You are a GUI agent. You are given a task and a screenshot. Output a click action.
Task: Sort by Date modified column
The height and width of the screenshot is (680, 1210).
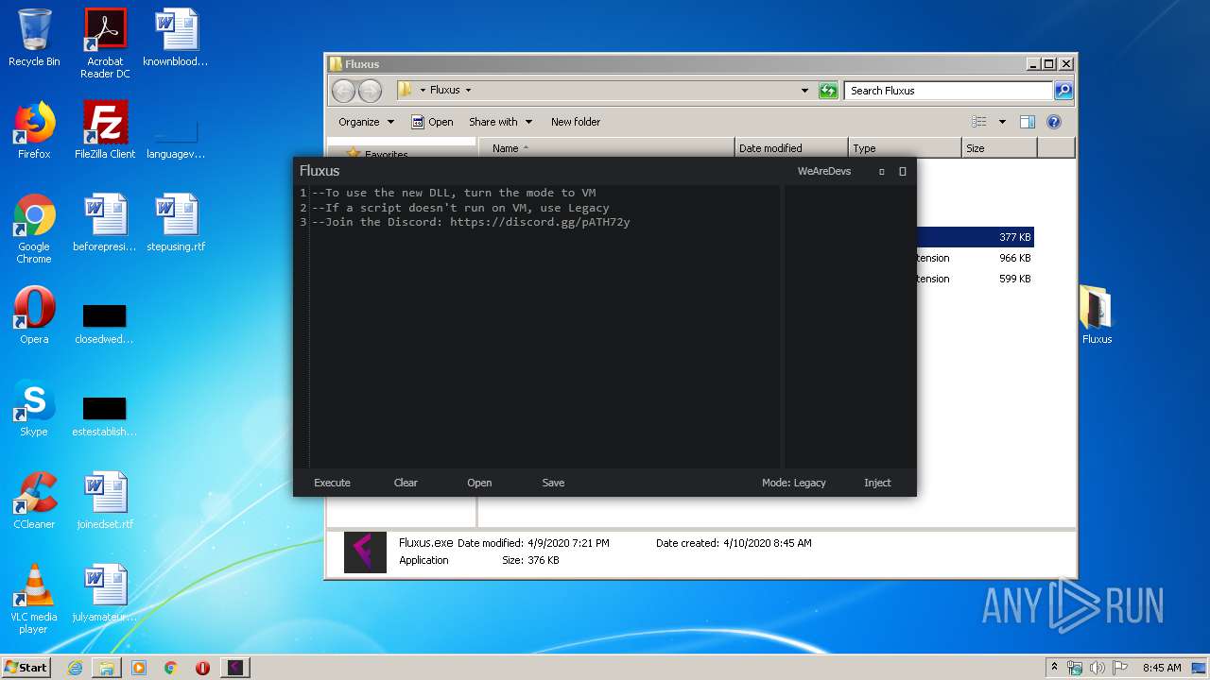pos(791,148)
